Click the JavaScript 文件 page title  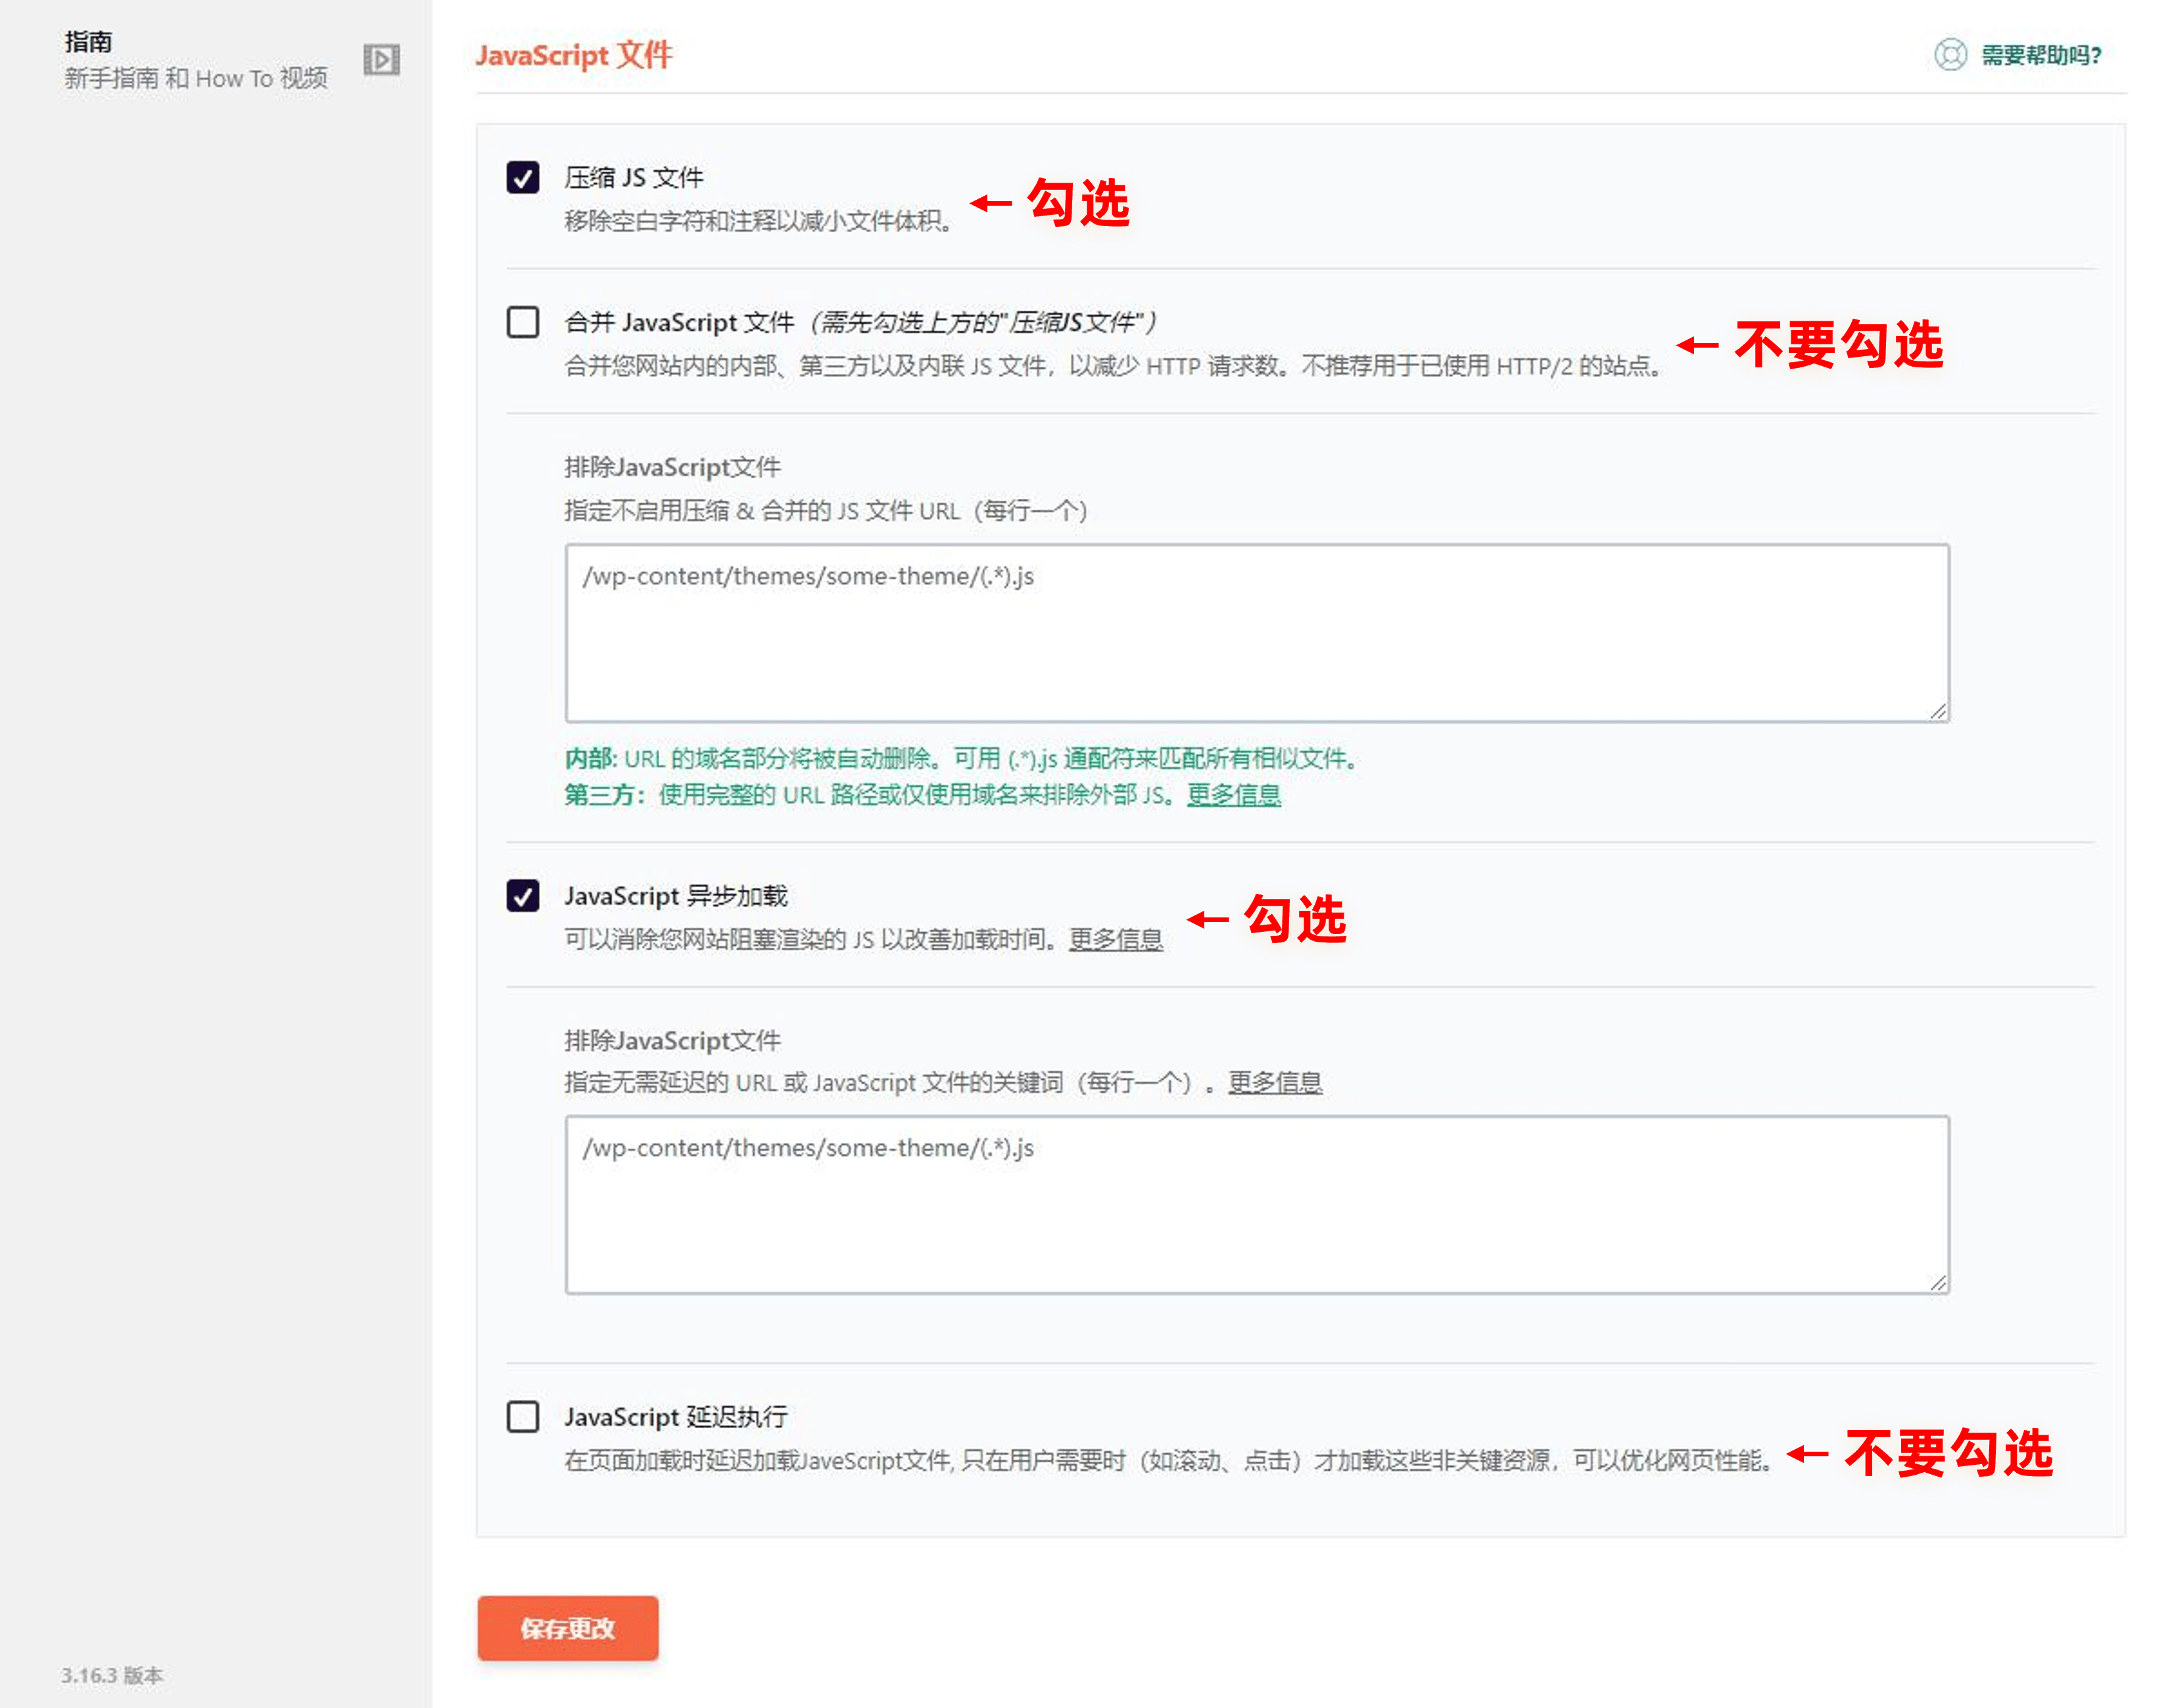[x=575, y=56]
